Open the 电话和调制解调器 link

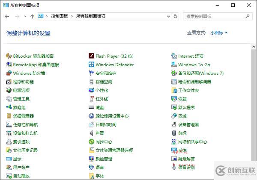[x=195, y=82]
